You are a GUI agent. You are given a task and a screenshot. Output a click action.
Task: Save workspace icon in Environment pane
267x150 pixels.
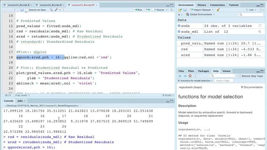185,10
